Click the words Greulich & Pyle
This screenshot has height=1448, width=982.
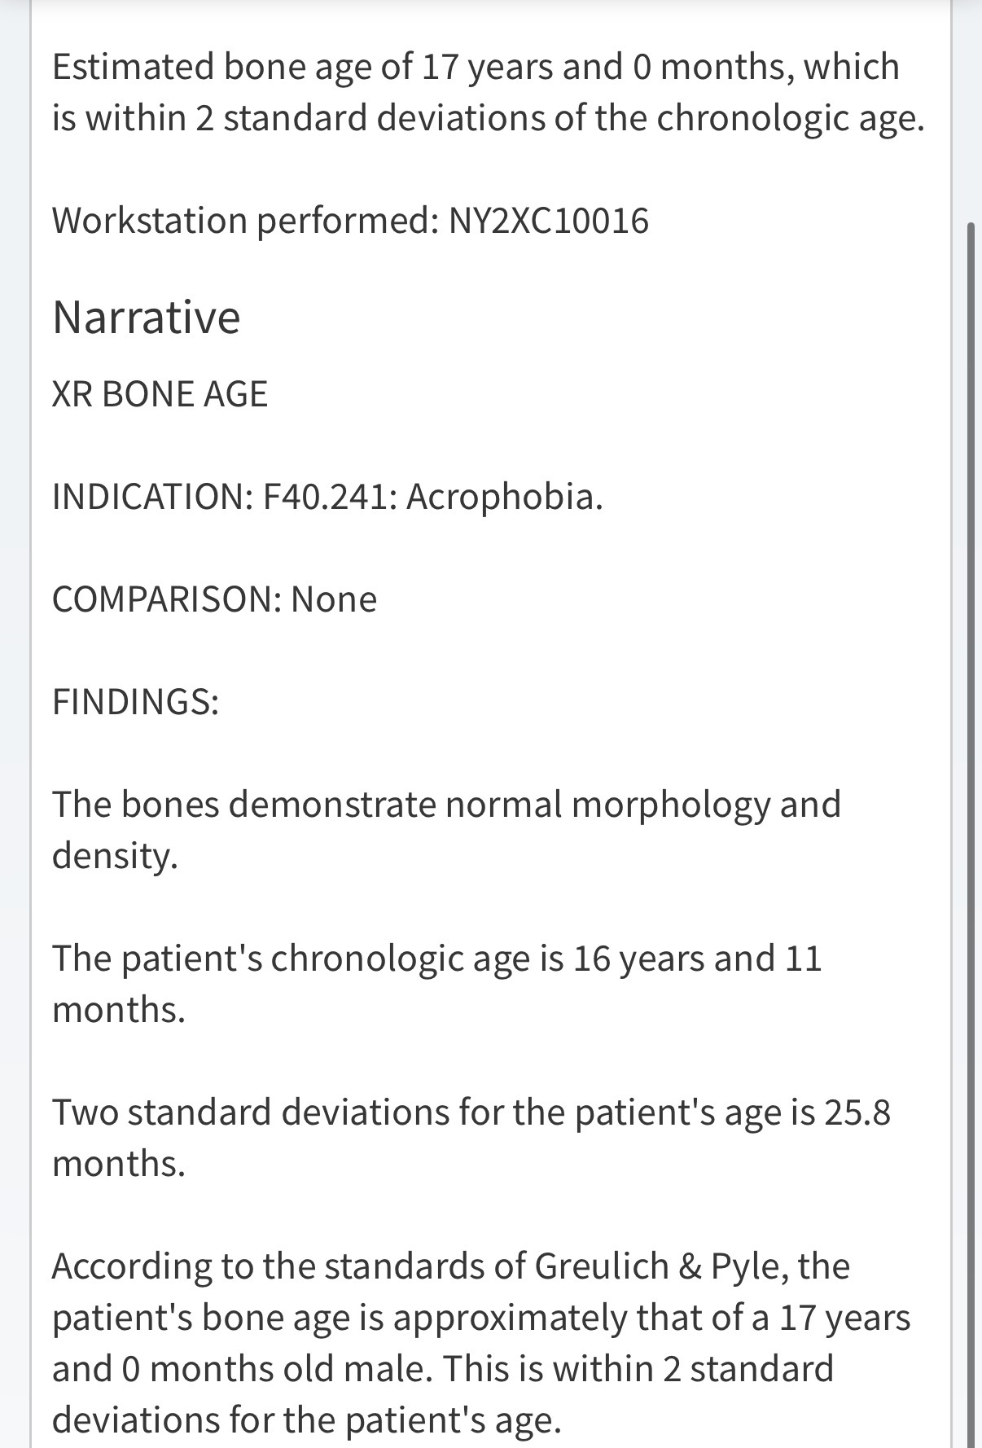point(660,1266)
